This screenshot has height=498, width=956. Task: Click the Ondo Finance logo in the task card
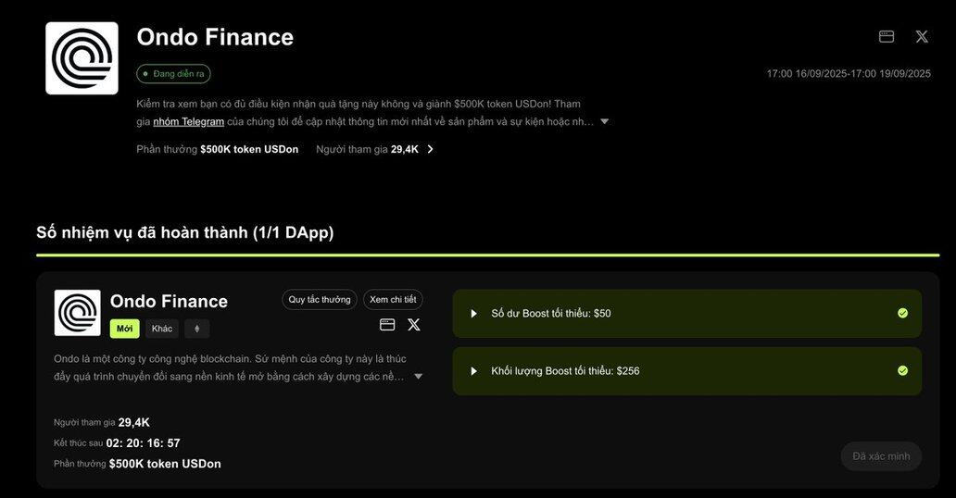(78, 313)
